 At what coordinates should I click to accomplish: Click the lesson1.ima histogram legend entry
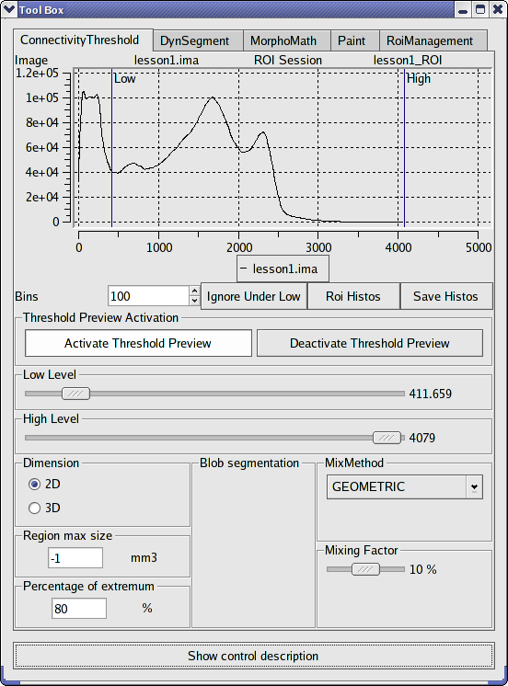[283, 269]
